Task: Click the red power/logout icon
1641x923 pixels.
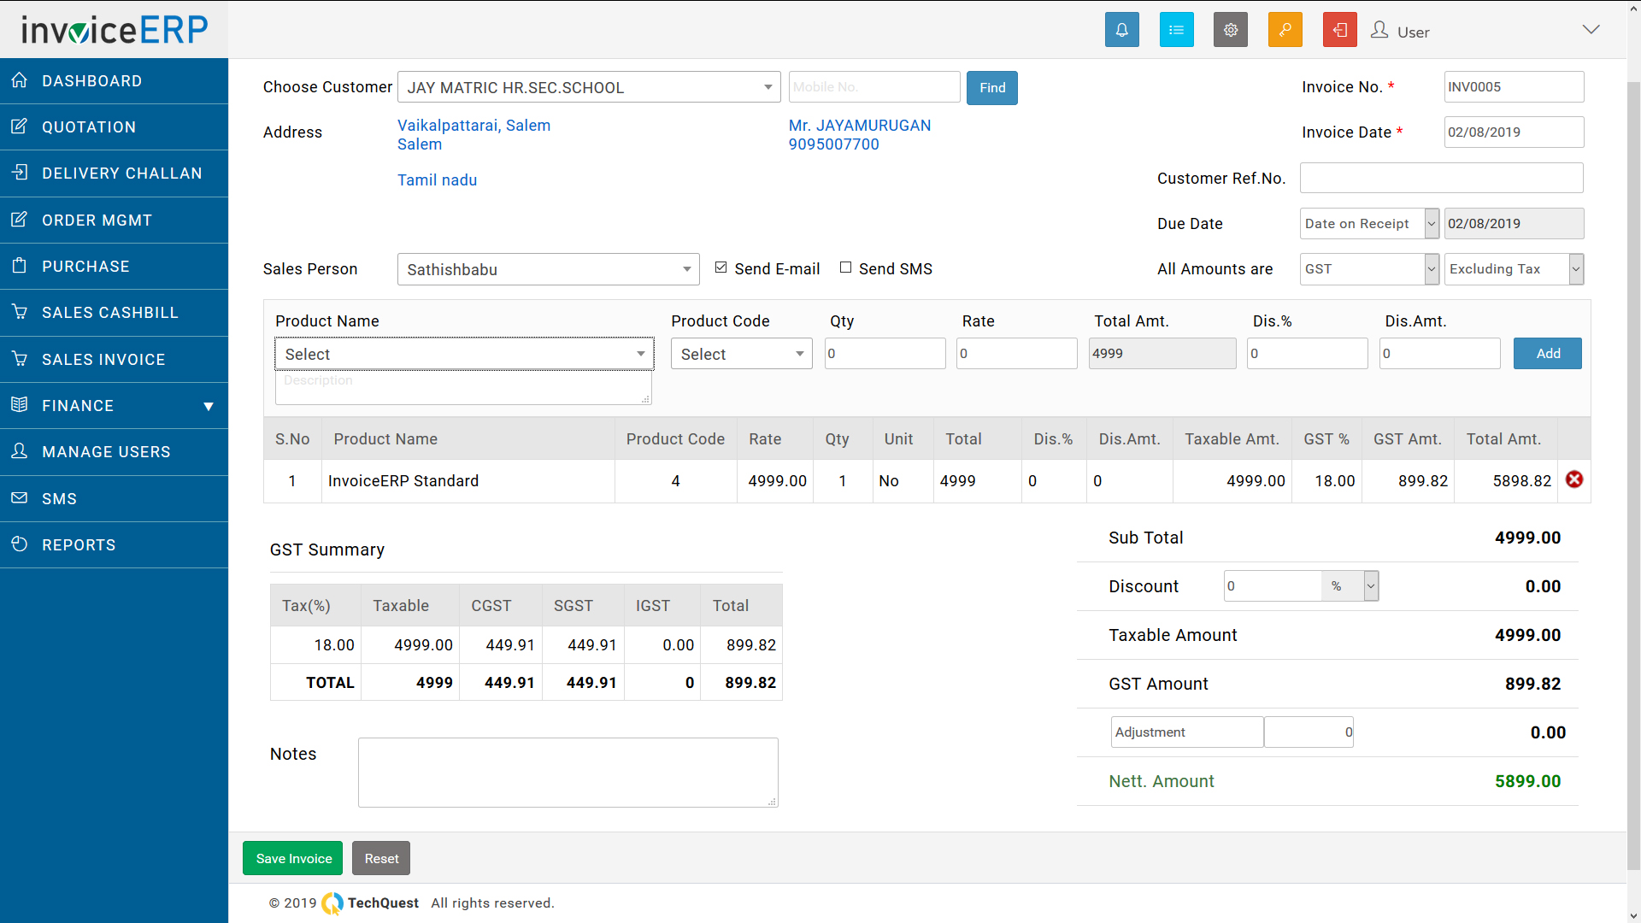Action: (1339, 32)
